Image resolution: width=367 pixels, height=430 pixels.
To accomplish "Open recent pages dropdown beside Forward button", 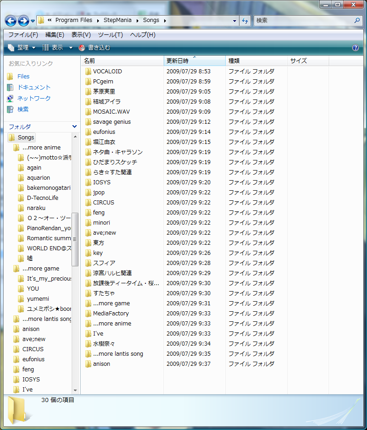I will coord(33,21).
